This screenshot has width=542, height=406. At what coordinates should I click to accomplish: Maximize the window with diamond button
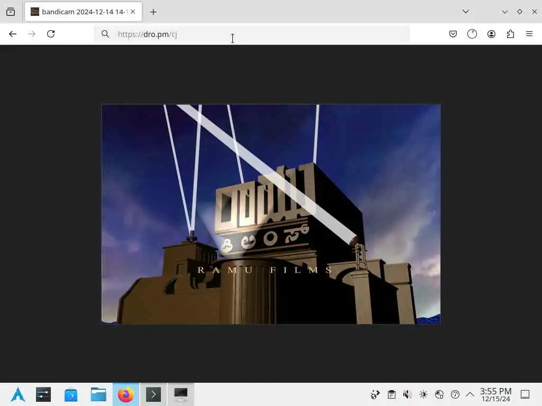pos(520,12)
